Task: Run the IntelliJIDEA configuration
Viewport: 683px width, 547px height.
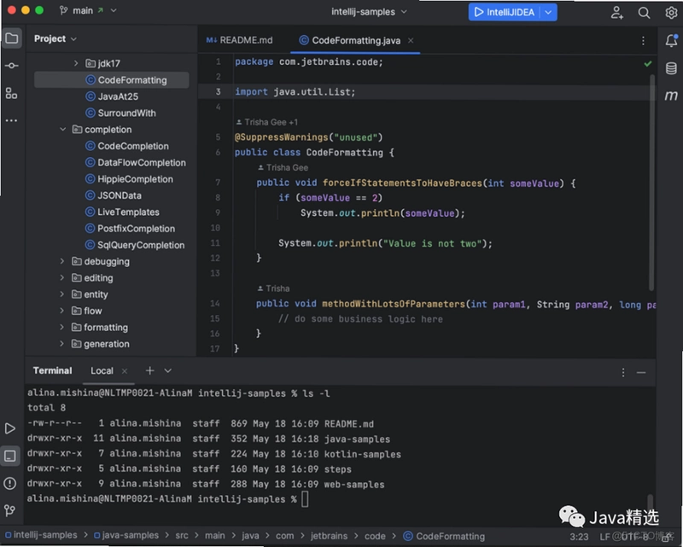Action: pos(504,12)
